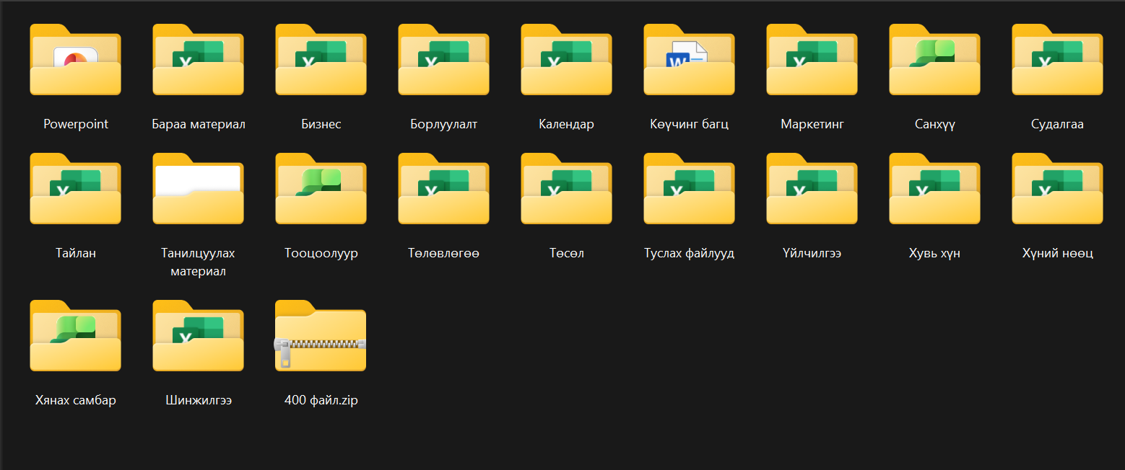Select the Маркетинг folder icon
This screenshot has width=1125, height=470.
point(812,61)
